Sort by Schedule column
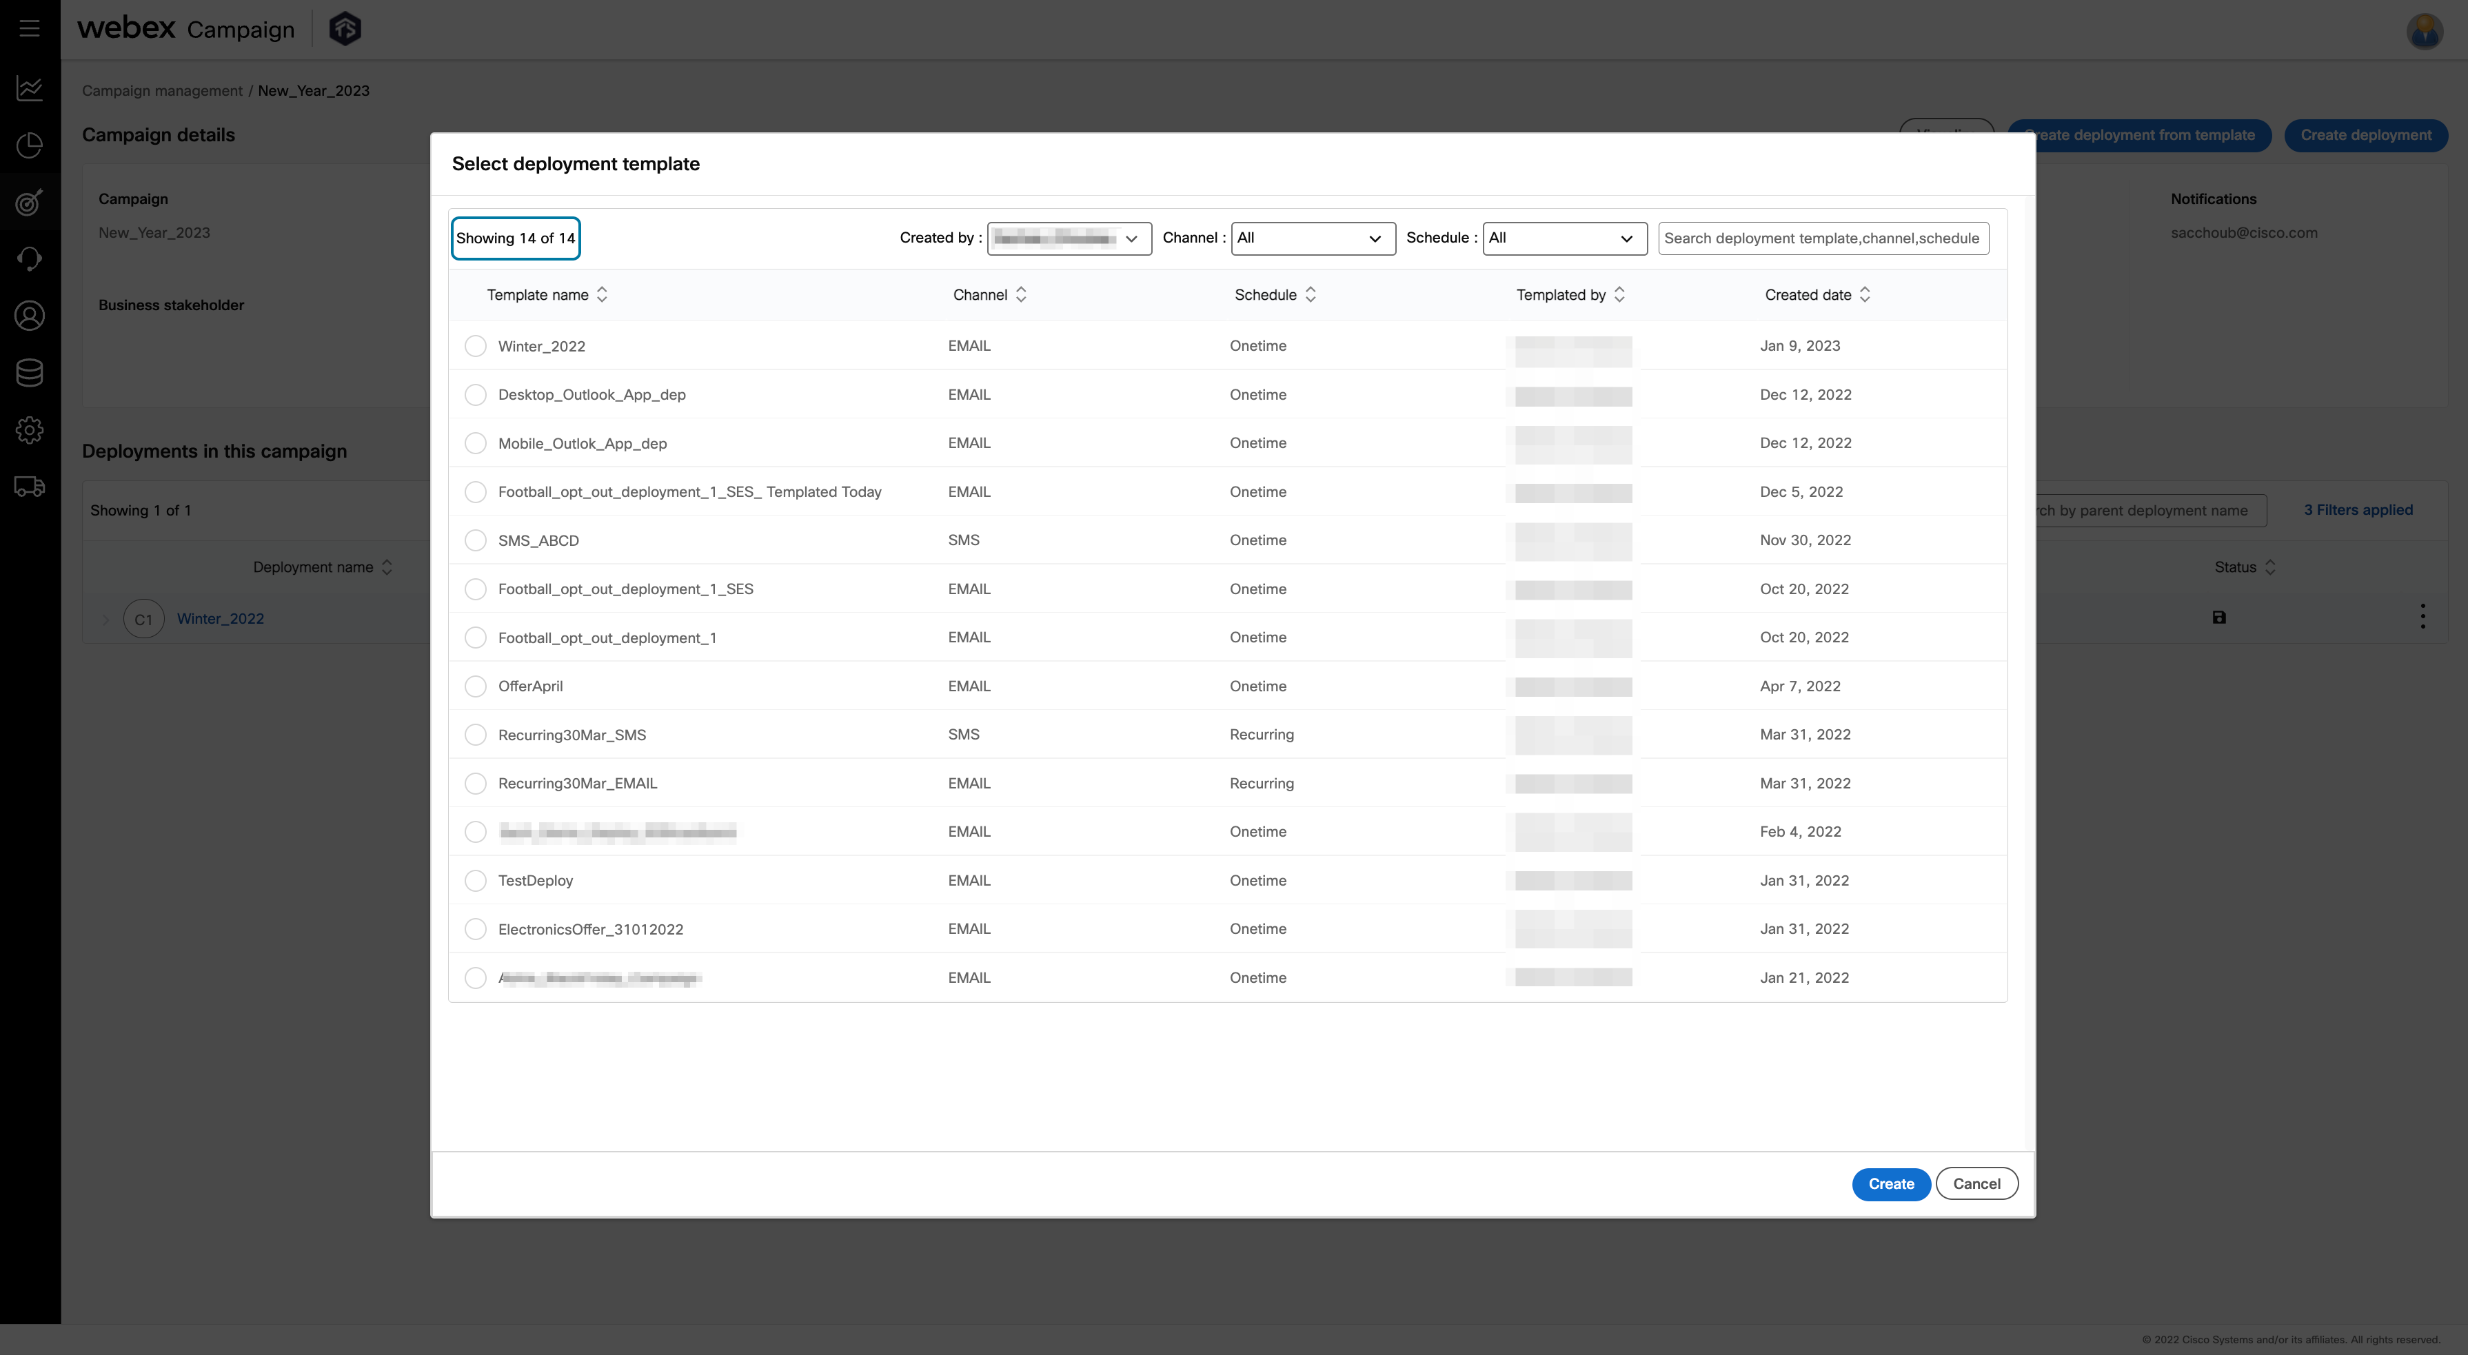The image size is (2468, 1355). click(x=1311, y=295)
